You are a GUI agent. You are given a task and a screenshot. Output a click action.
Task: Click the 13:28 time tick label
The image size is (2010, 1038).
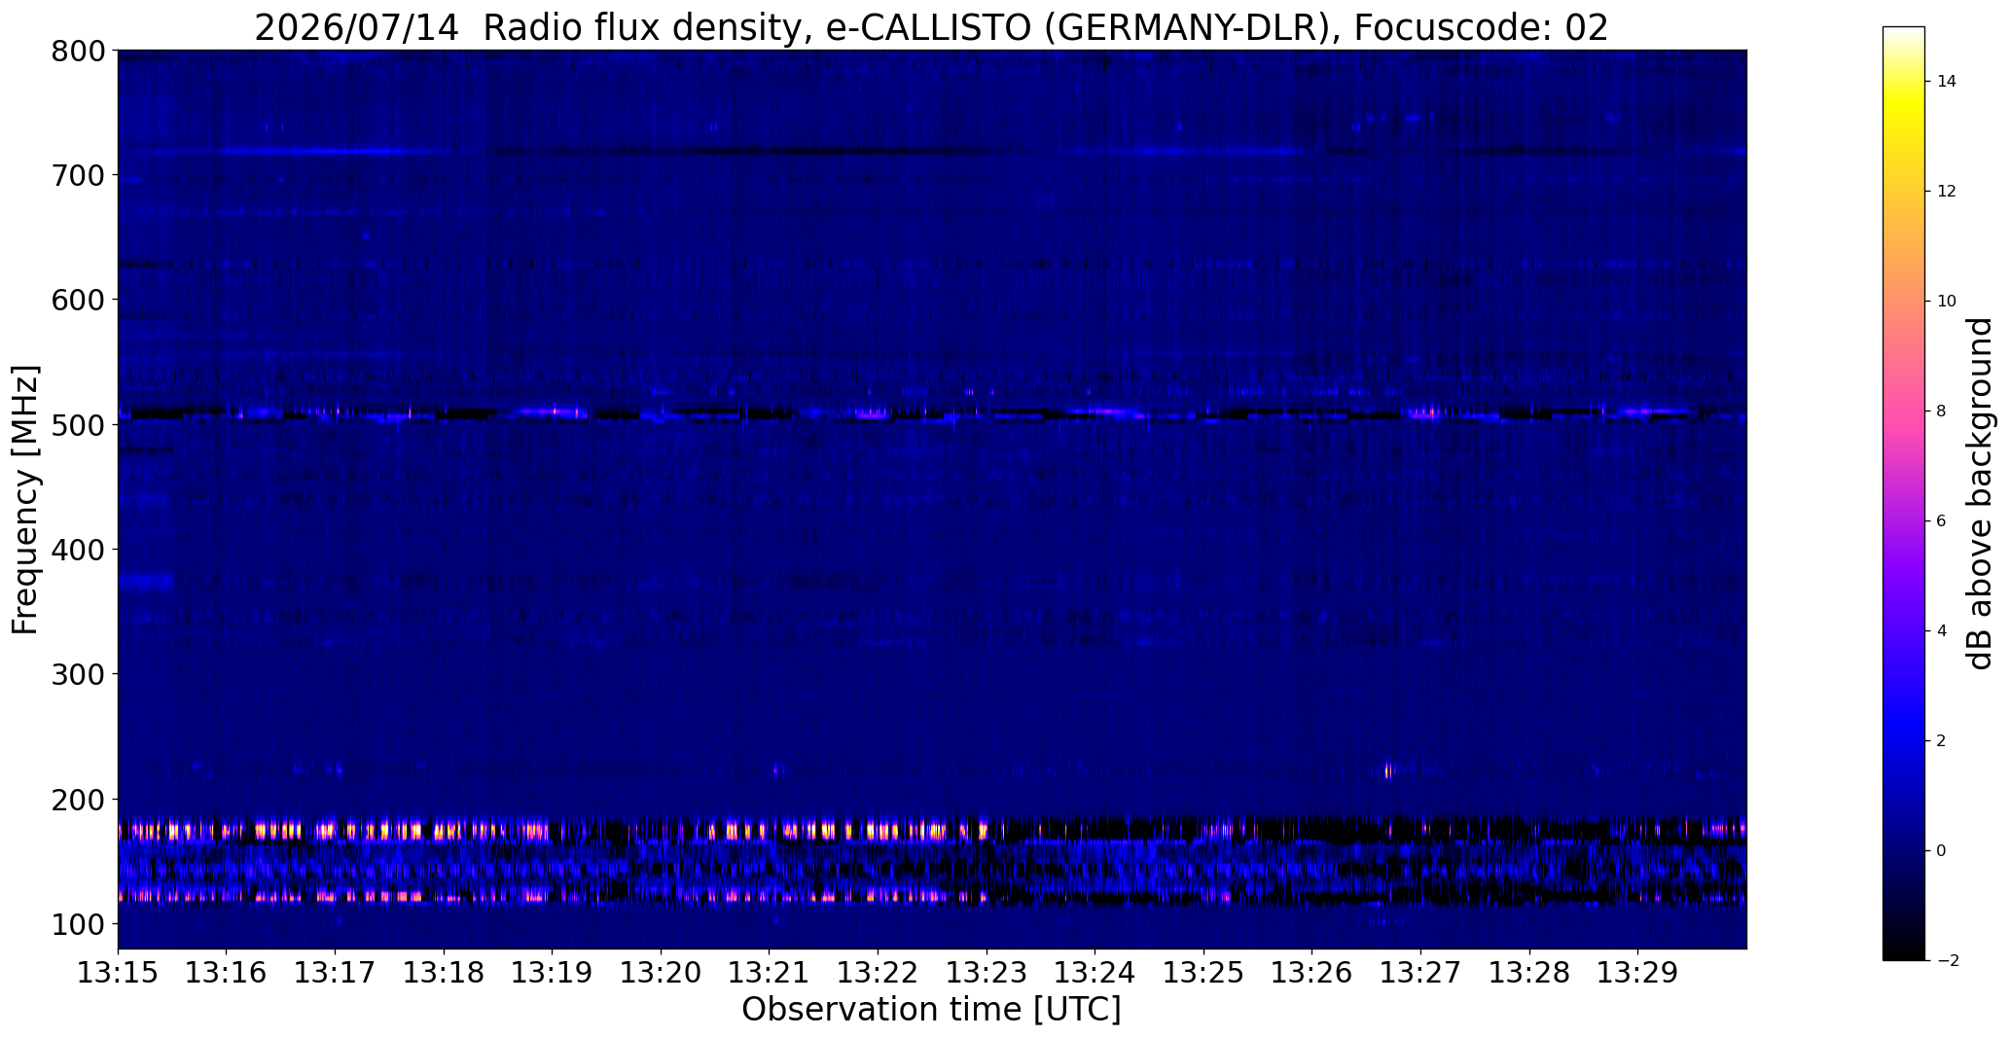[x=1530, y=973]
